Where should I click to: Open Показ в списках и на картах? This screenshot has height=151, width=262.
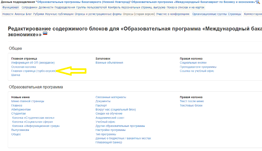186,7
